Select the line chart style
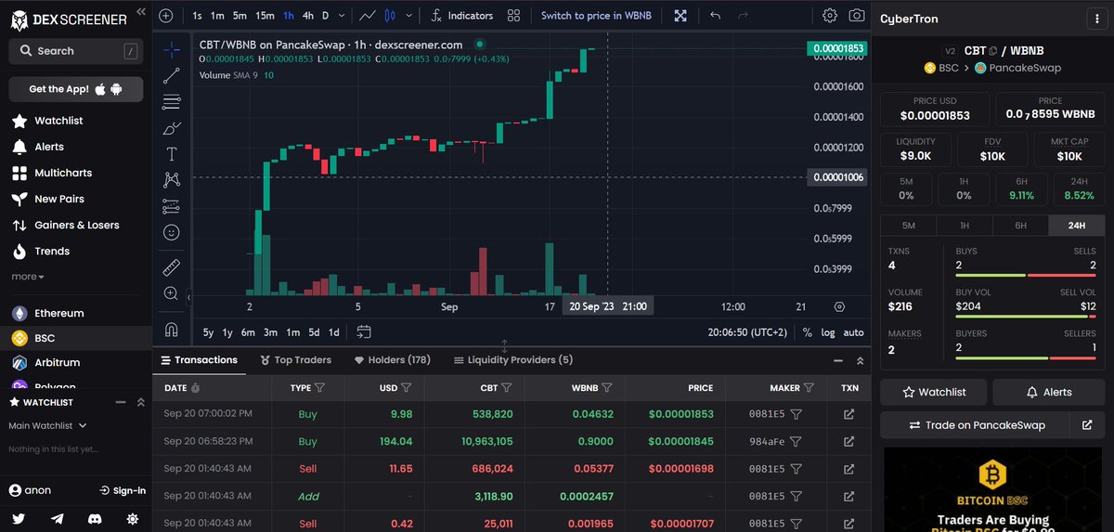 369,16
